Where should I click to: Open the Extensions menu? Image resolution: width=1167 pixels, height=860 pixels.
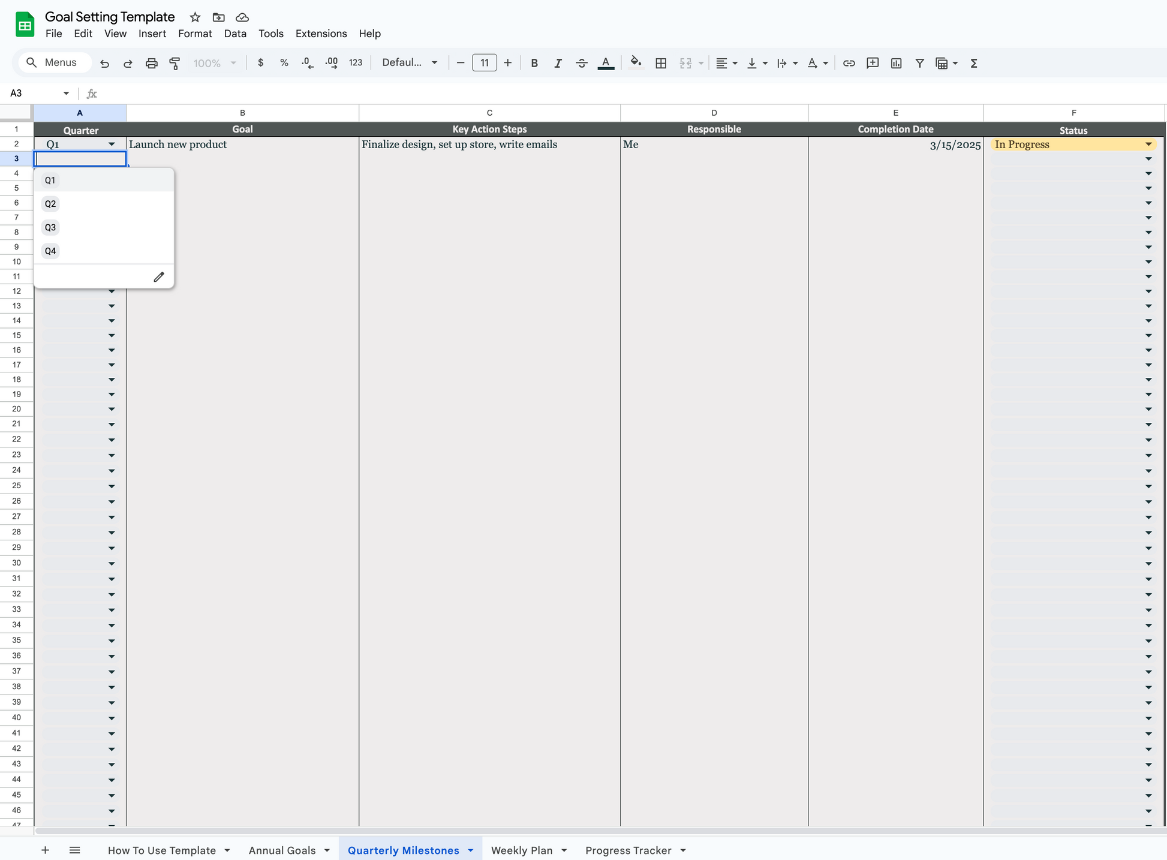(321, 34)
